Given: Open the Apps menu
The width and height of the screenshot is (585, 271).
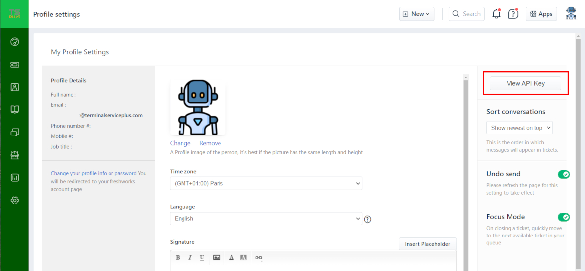Looking at the screenshot, I should [x=541, y=14].
